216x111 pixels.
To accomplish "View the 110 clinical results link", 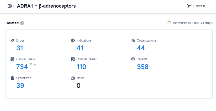I will pyautogui.click(x=81, y=67).
